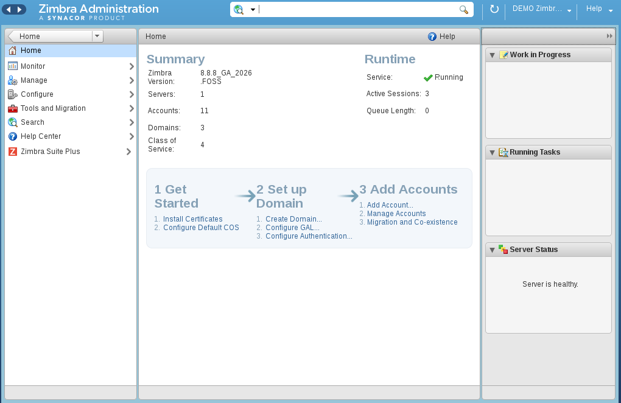This screenshot has width=621, height=403.
Task: Open the Home breadcrumb dropdown
Action: [97, 36]
